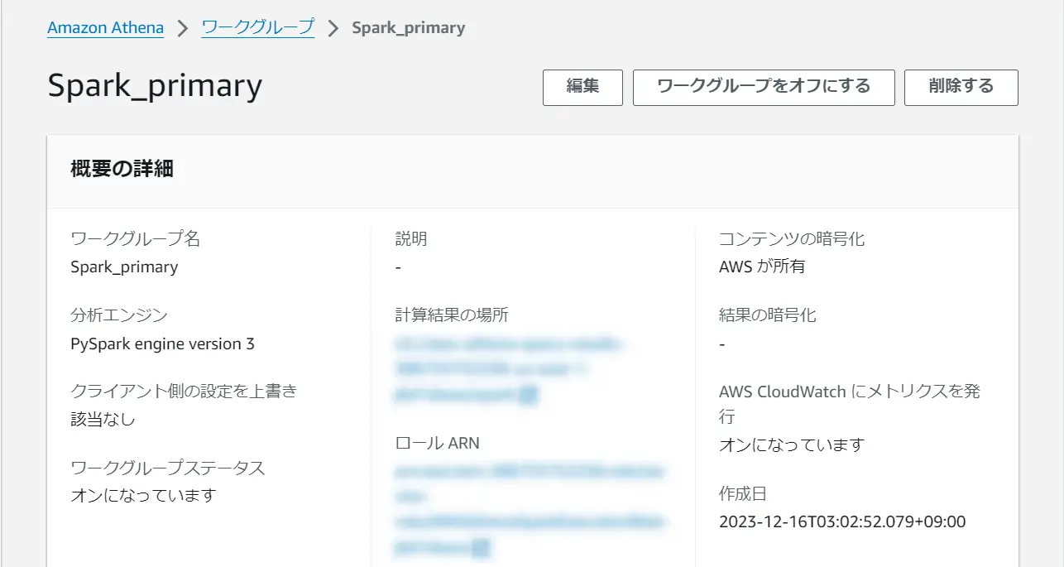Open the blurred link under ロール ARN
The image size is (1064, 567).
[531, 509]
